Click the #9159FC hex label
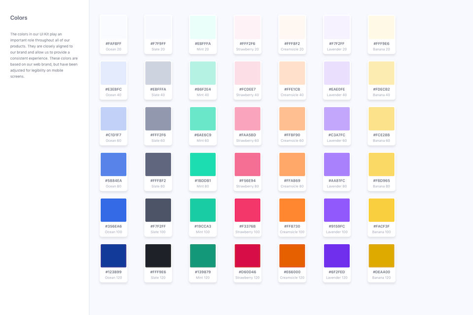 point(337,226)
